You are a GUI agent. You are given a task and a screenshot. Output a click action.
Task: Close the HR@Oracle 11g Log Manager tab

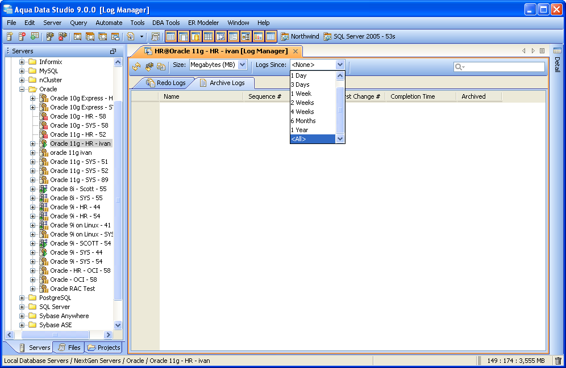tap(296, 51)
